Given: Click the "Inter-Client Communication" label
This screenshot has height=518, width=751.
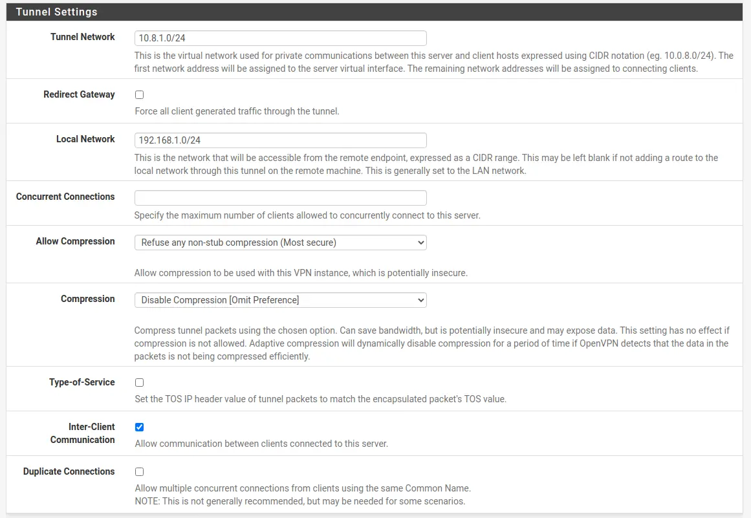Looking at the screenshot, I should [82, 433].
